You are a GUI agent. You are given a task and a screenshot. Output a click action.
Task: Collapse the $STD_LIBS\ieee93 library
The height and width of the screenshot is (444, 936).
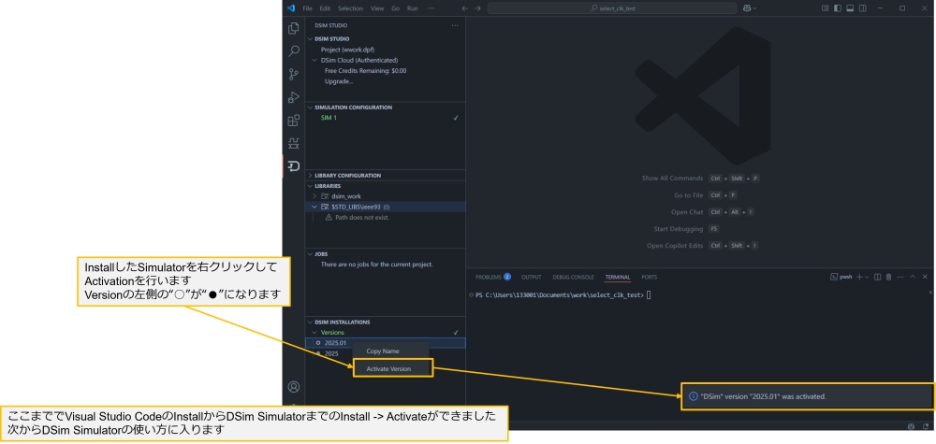(x=315, y=207)
